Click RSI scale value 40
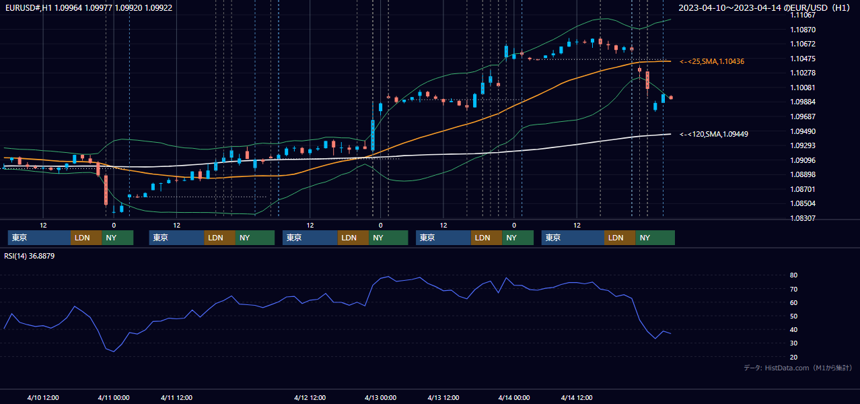This screenshot has height=404, width=860. 794,329
